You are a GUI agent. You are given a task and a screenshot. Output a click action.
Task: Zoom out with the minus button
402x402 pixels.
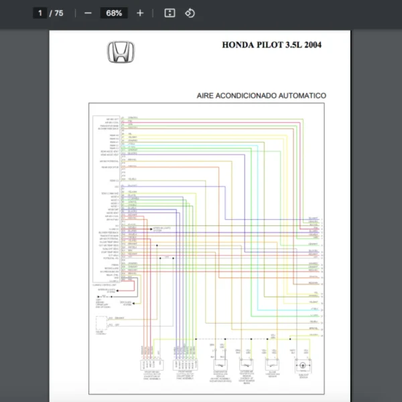(88, 13)
